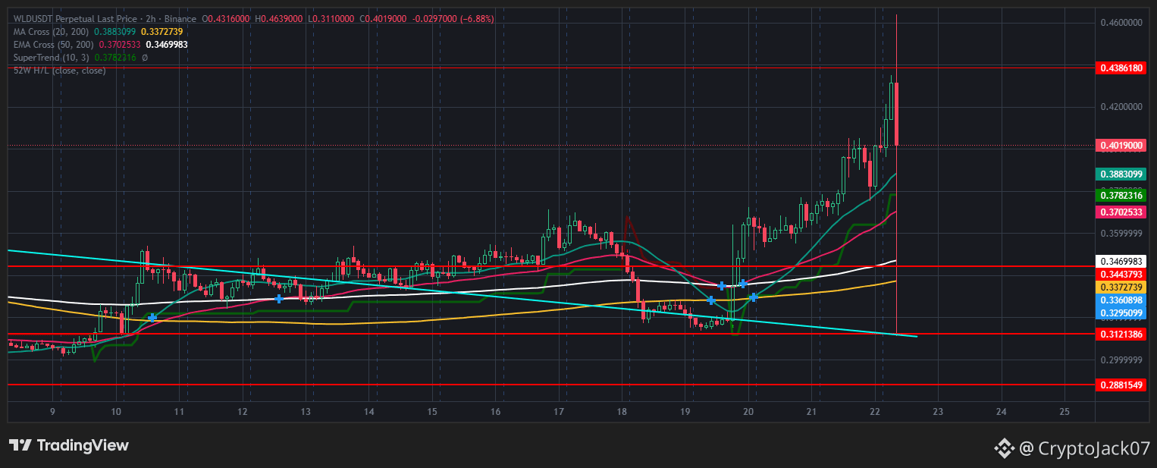Click pink 0.3702533 in the EMA Cross legend

click(x=120, y=45)
